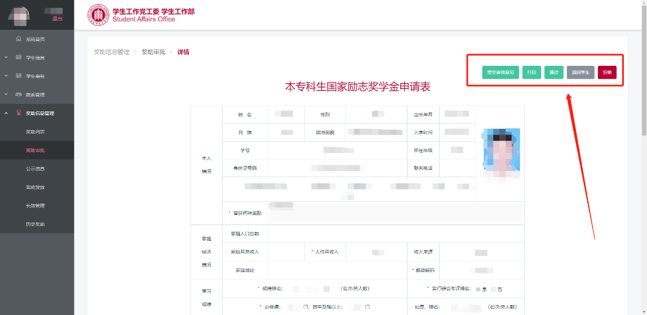Click the red 拒绝 button
Image resolution: width=647 pixels, height=315 pixels.
pyautogui.click(x=607, y=72)
